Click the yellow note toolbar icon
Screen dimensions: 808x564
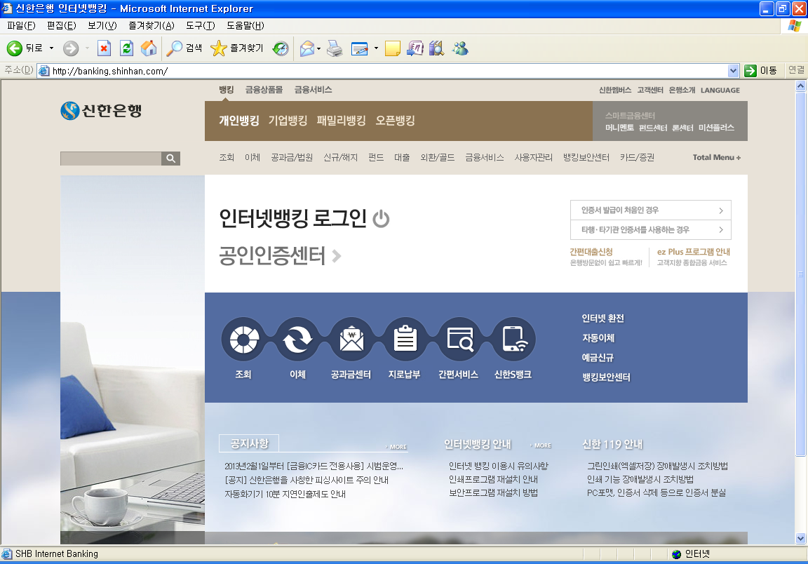pyautogui.click(x=393, y=48)
